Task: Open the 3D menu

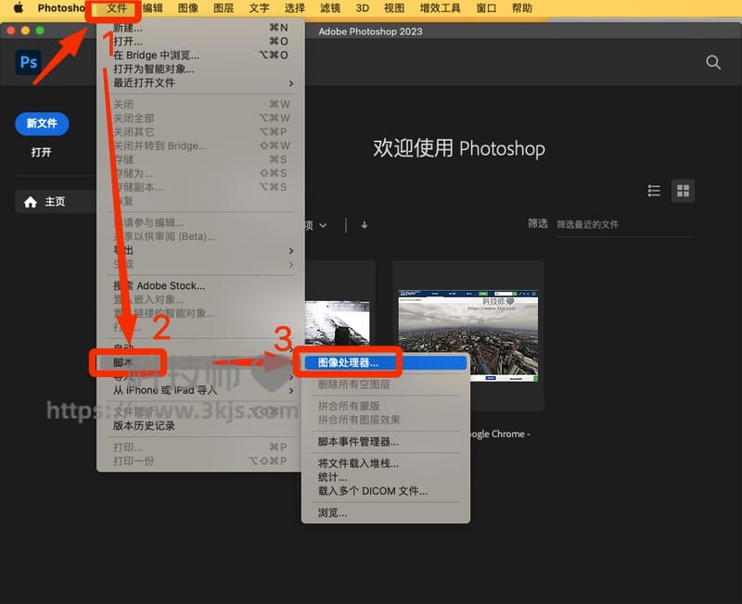Action: click(x=363, y=8)
